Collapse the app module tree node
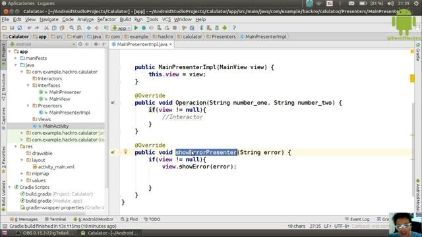 click(x=10, y=51)
